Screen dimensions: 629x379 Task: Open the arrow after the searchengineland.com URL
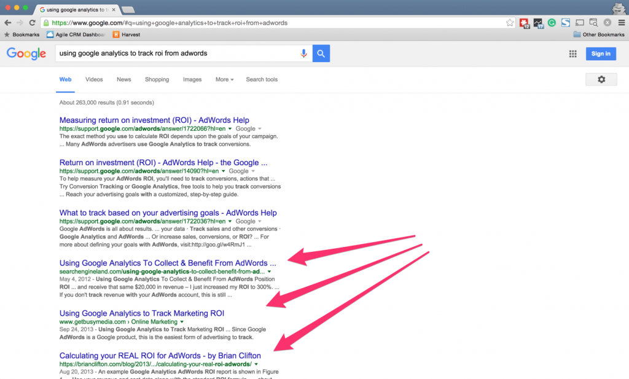click(x=269, y=272)
